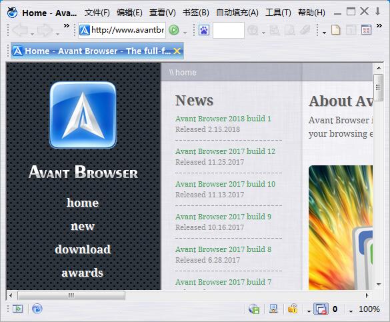
Task: Click the sidebar panel icon in status bar
Action: (18, 309)
